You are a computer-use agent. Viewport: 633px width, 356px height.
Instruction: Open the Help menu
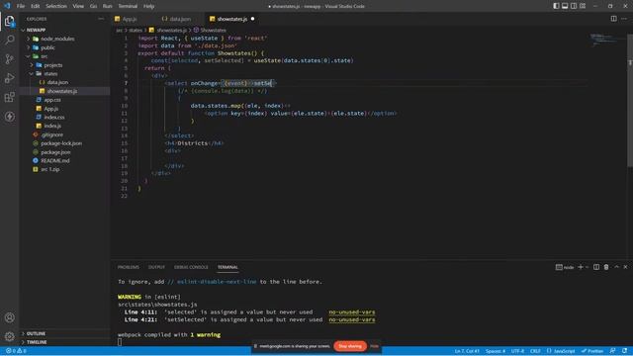[148, 6]
